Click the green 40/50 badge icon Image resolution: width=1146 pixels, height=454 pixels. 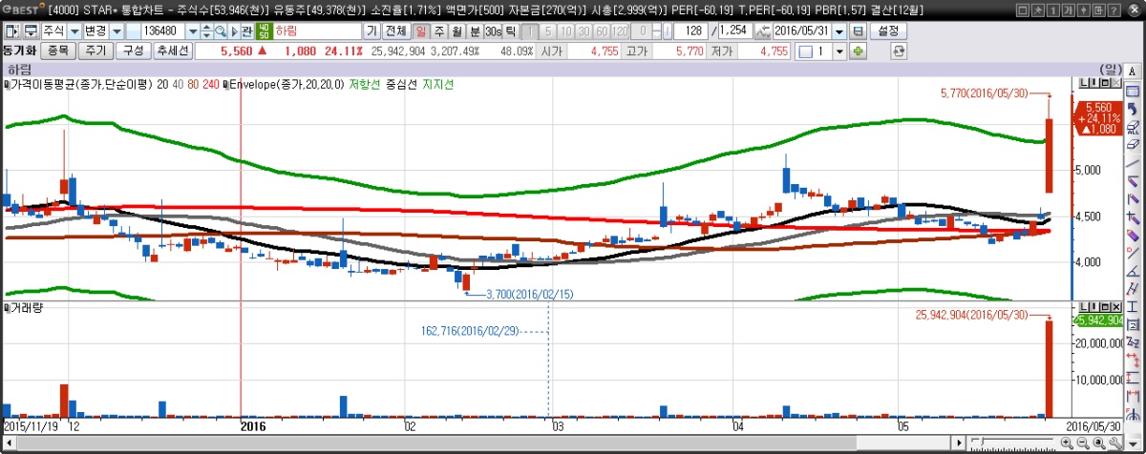coord(265,31)
